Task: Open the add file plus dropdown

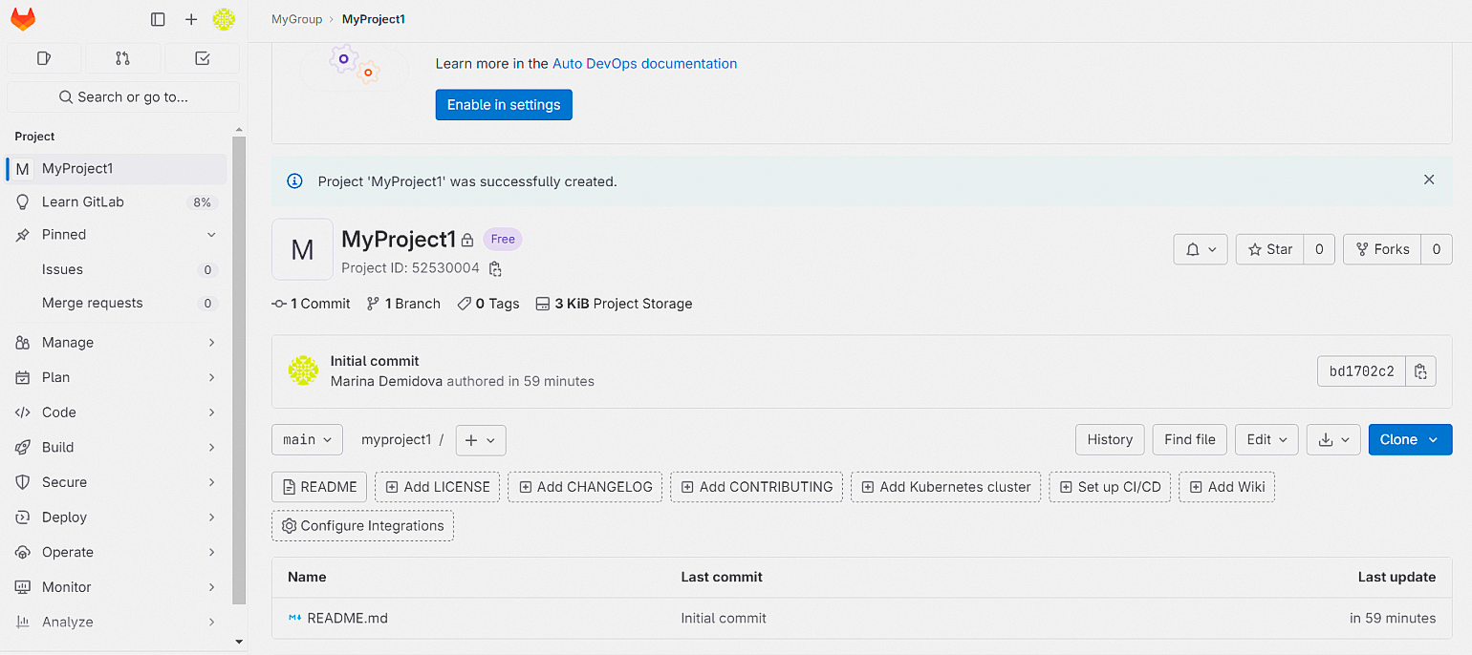Action: (x=481, y=440)
